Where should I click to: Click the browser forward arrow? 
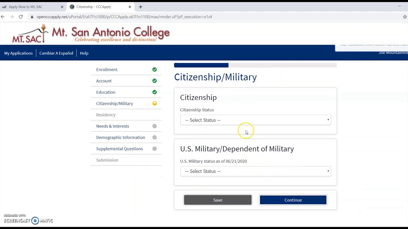point(12,17)
